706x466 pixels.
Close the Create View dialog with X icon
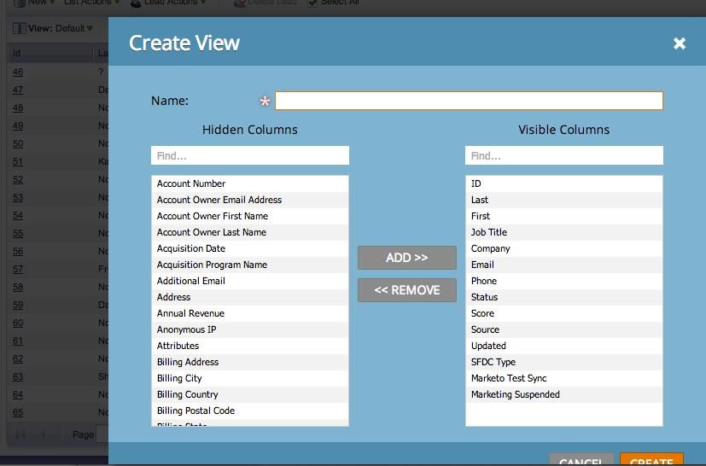679,44
